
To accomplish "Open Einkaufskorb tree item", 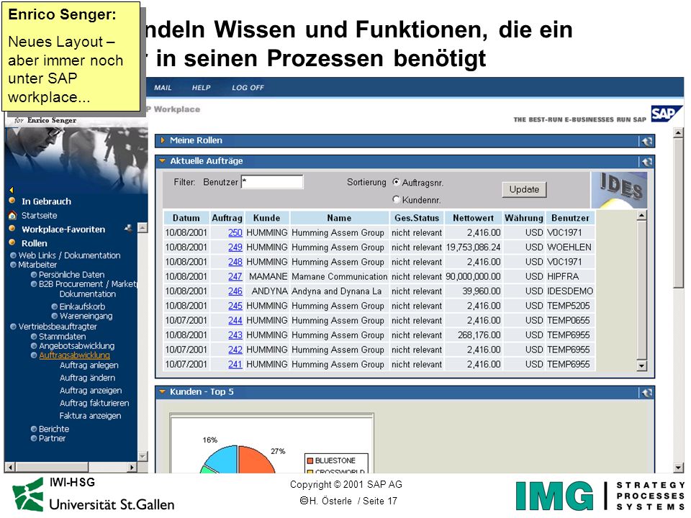I will 82,306.
